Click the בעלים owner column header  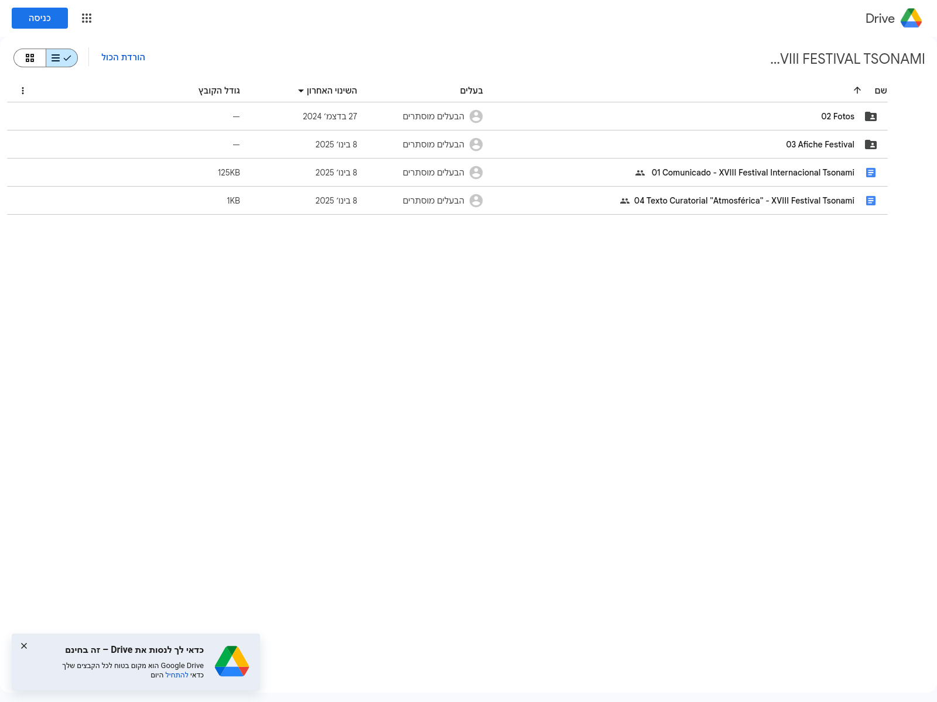(471, 91)
